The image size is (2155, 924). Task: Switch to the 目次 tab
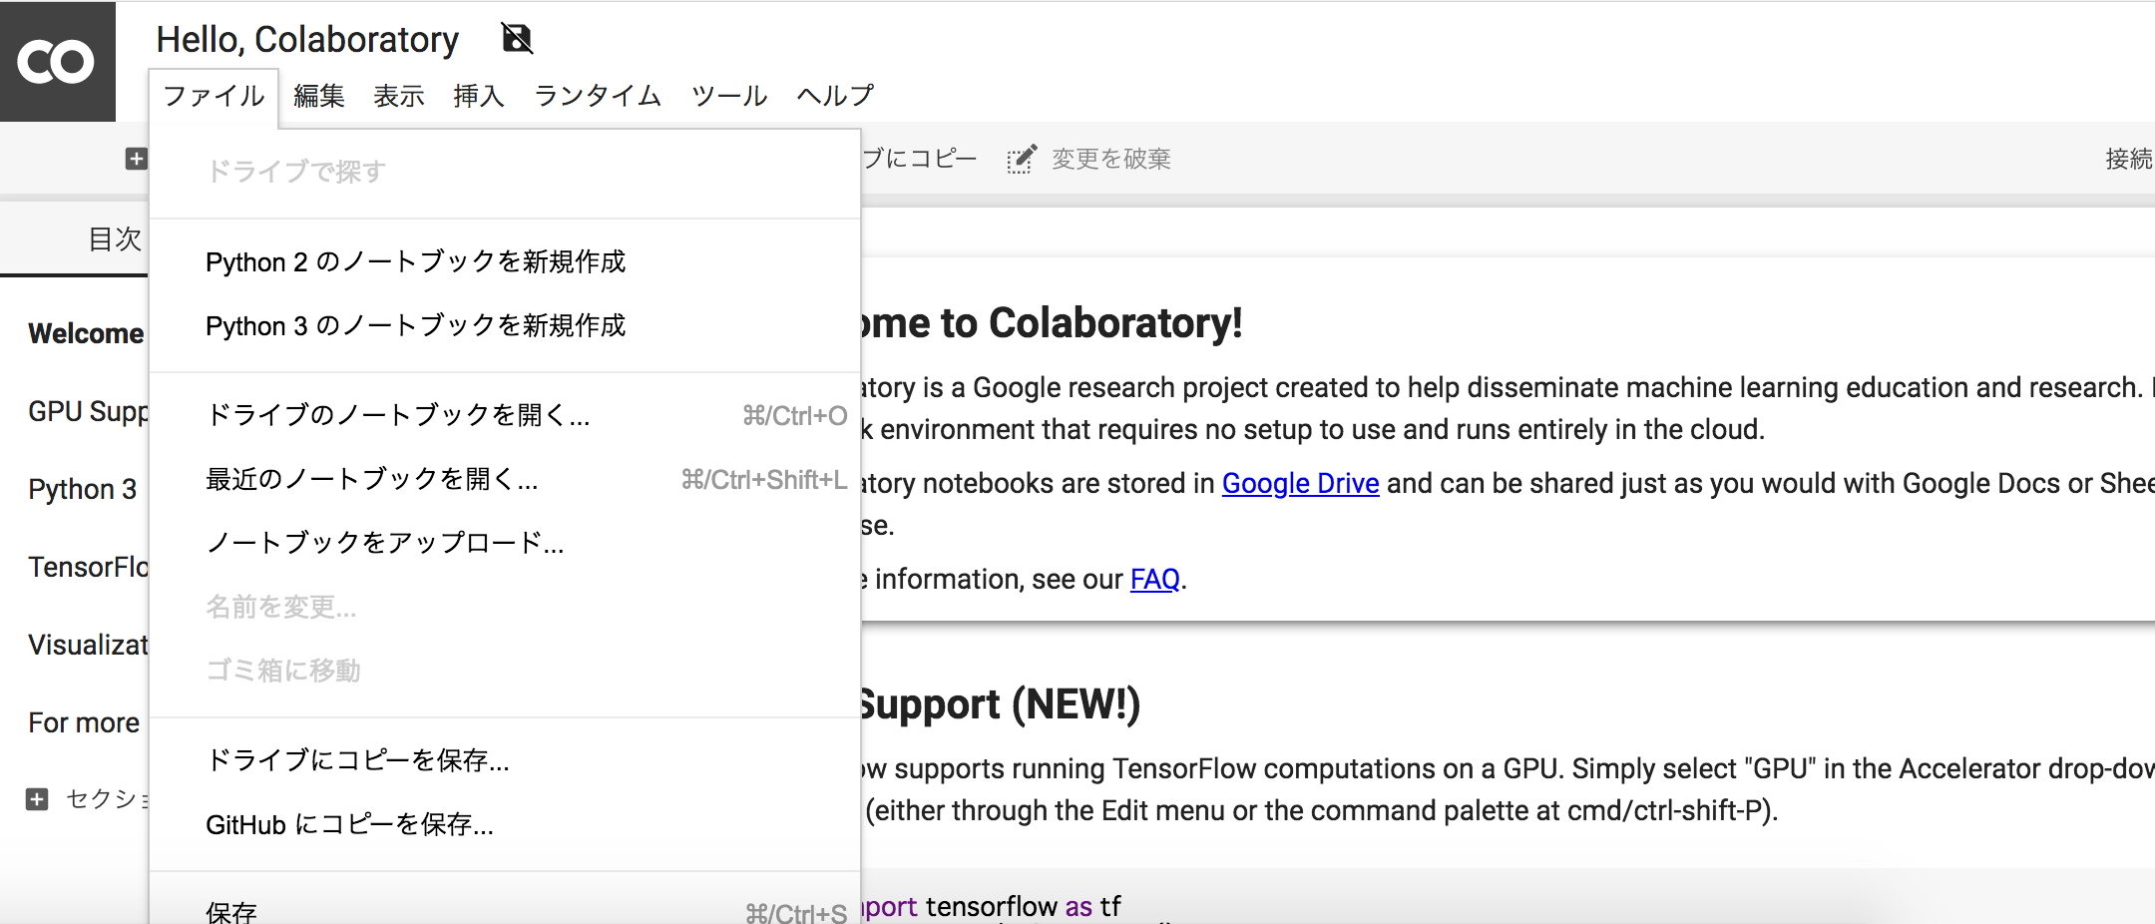tap(115, 239)
